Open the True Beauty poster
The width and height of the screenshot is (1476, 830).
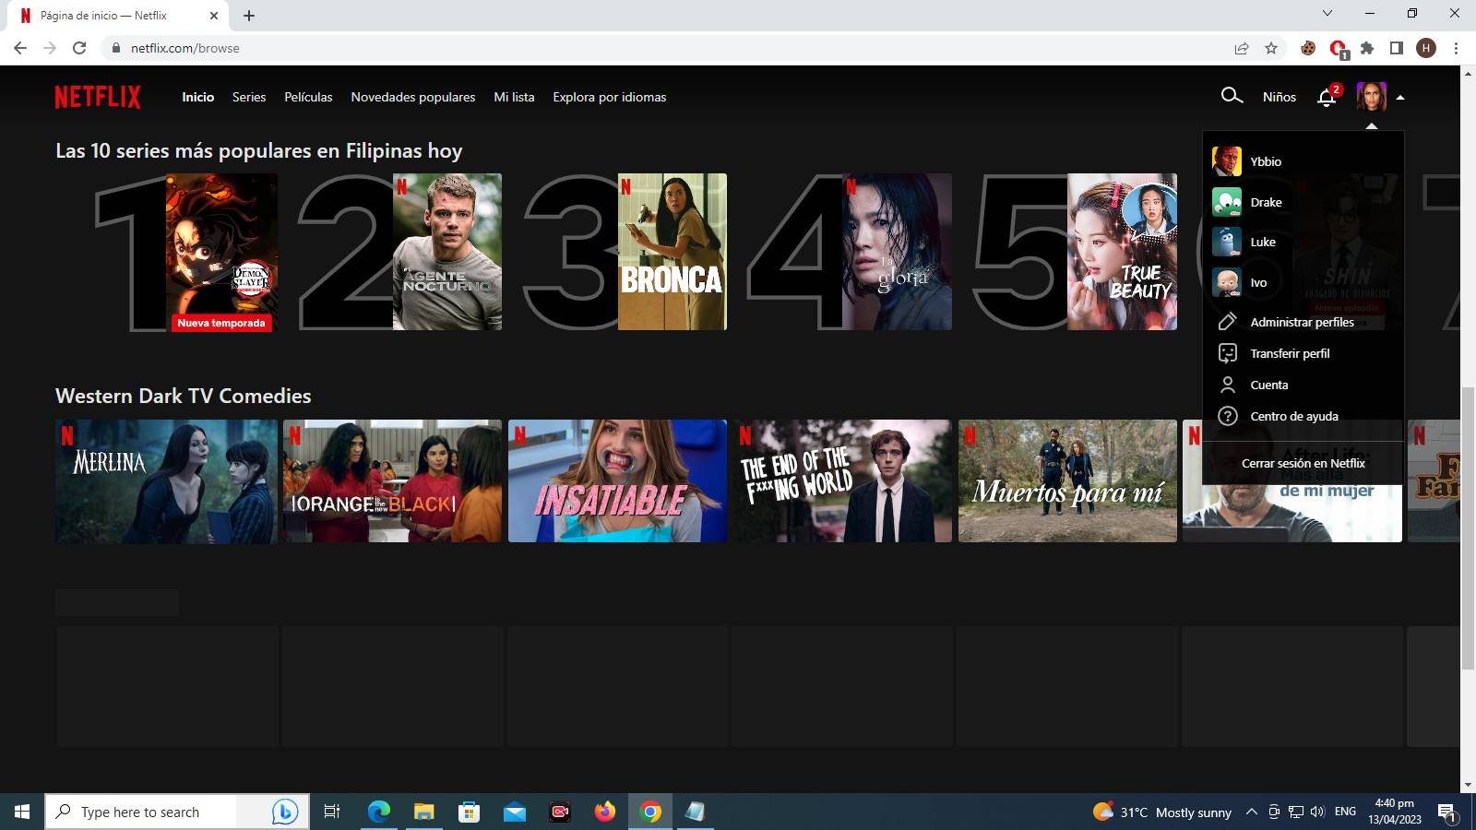point(1122,252)
